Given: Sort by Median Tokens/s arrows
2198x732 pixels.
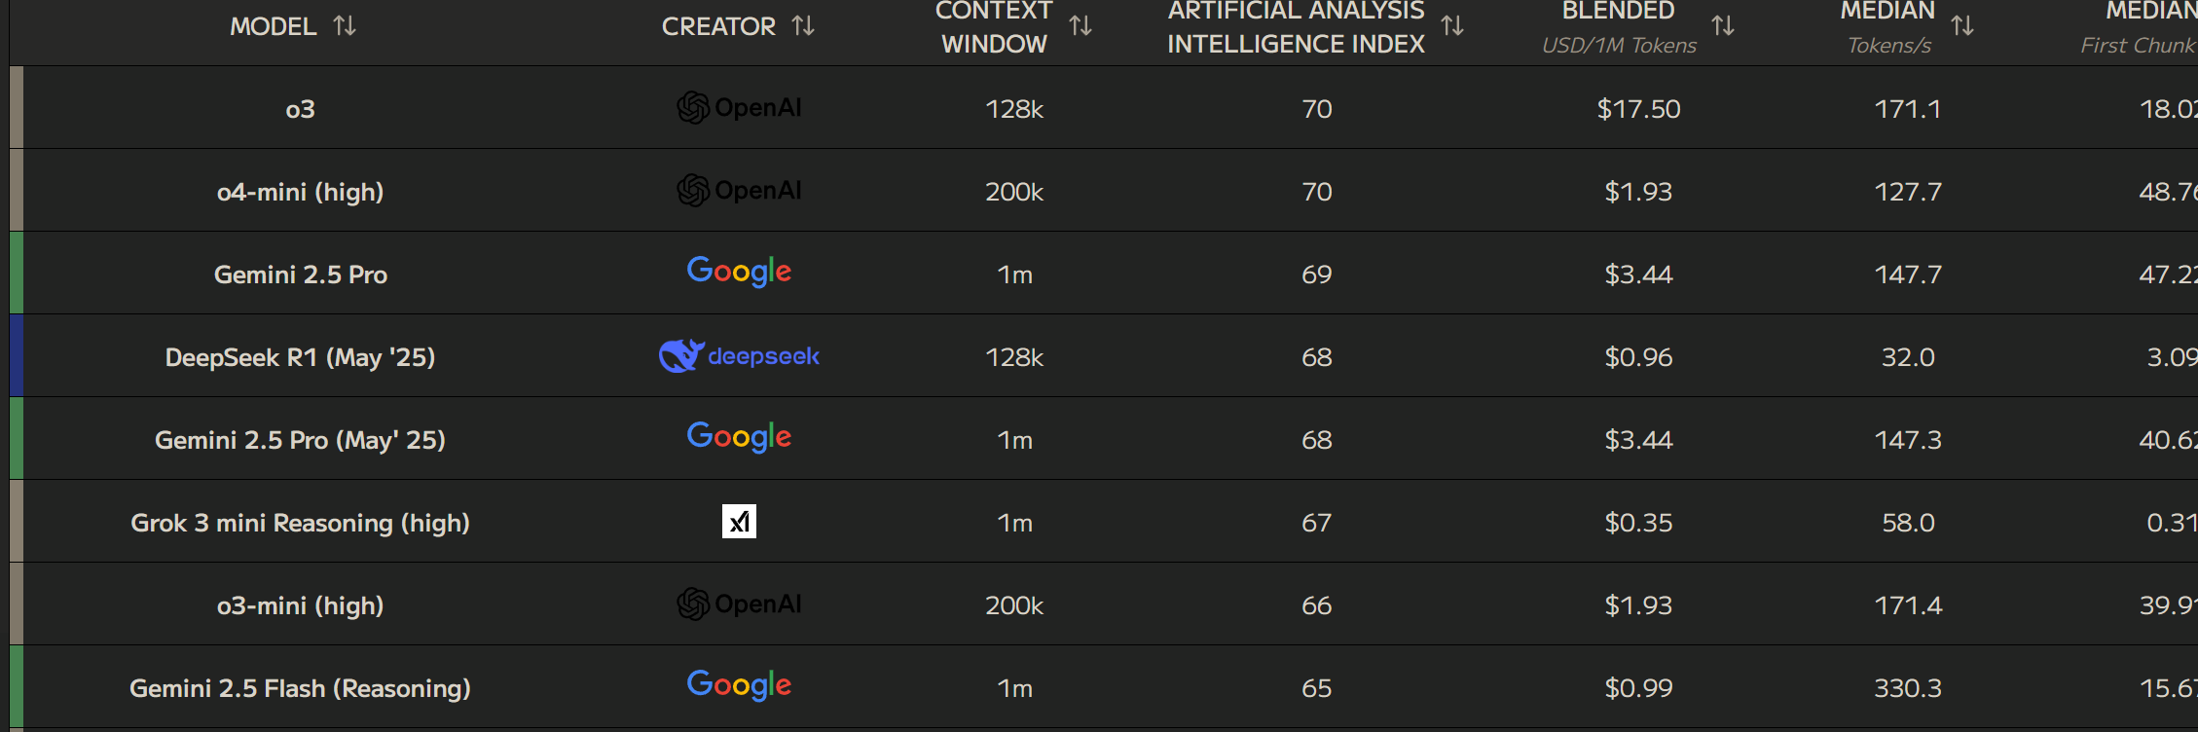Looking at the screenshot, I should pos(1962,26).
